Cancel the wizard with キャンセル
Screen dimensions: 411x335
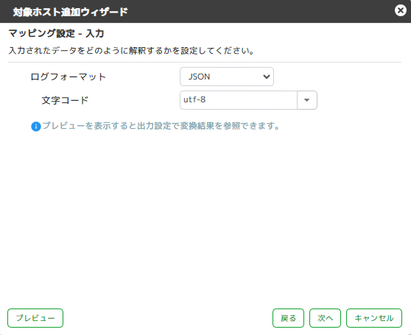tap(374, 318)
